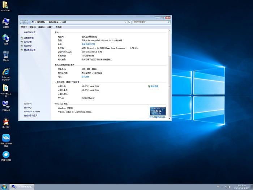Viewport: 253px width, 190px height.
Task: Open the WIN7 activation tool folder icon
Action: pos(6,90)
